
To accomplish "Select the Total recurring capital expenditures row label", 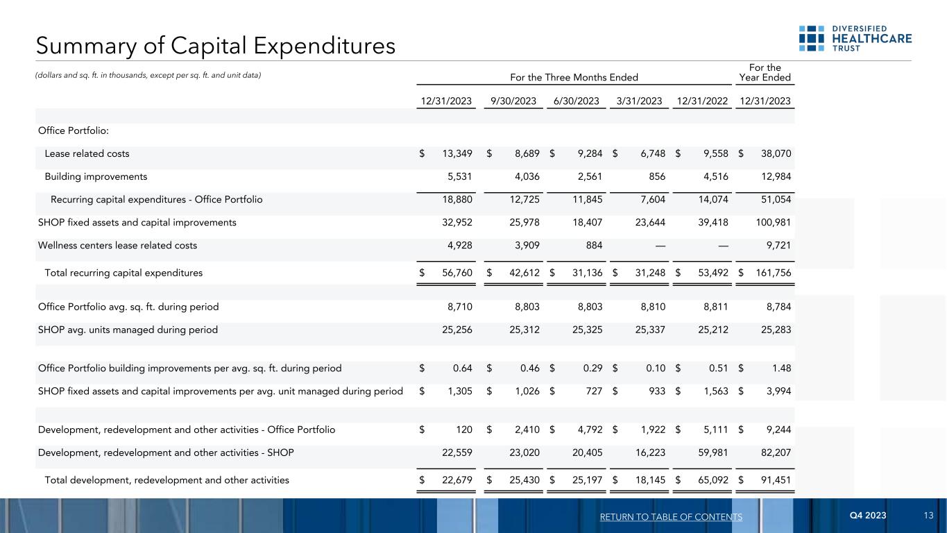I will point(123,273).
